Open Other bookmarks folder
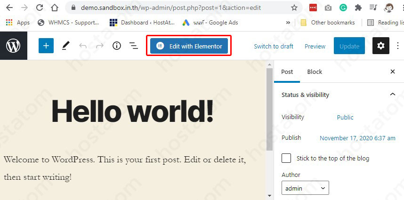The image size is (404, 200). 328,23
